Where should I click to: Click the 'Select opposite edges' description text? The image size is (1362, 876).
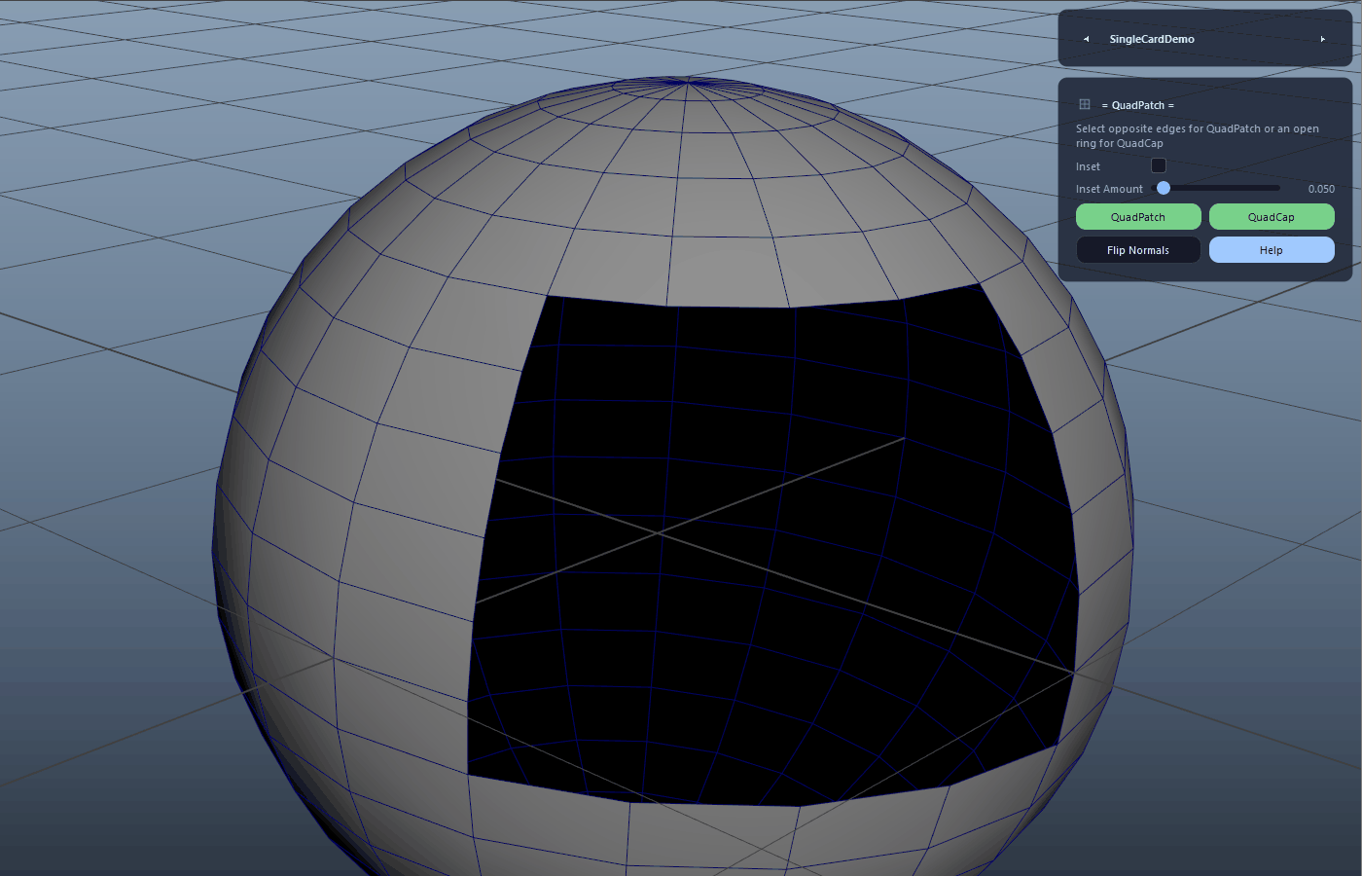click(1198, 135)
